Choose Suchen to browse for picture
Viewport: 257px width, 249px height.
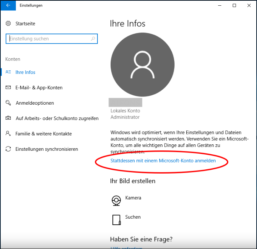(133, 217)
